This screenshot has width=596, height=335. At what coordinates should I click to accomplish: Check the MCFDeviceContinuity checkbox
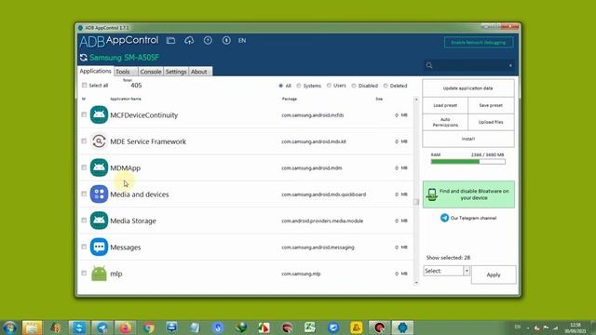tap(84, 114)
